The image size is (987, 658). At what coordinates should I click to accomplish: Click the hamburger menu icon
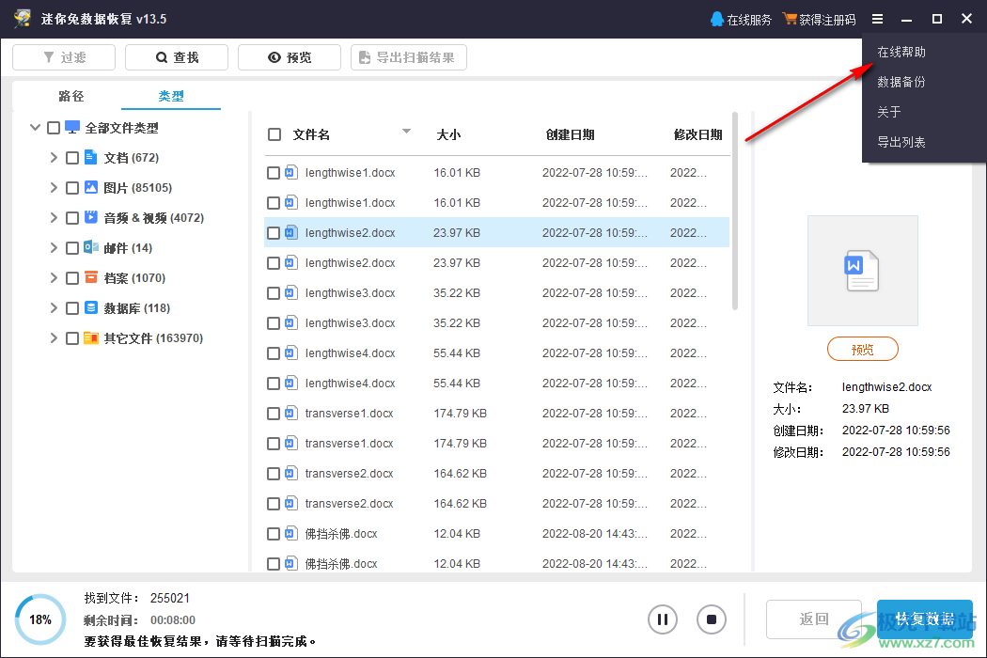[879, 18]
